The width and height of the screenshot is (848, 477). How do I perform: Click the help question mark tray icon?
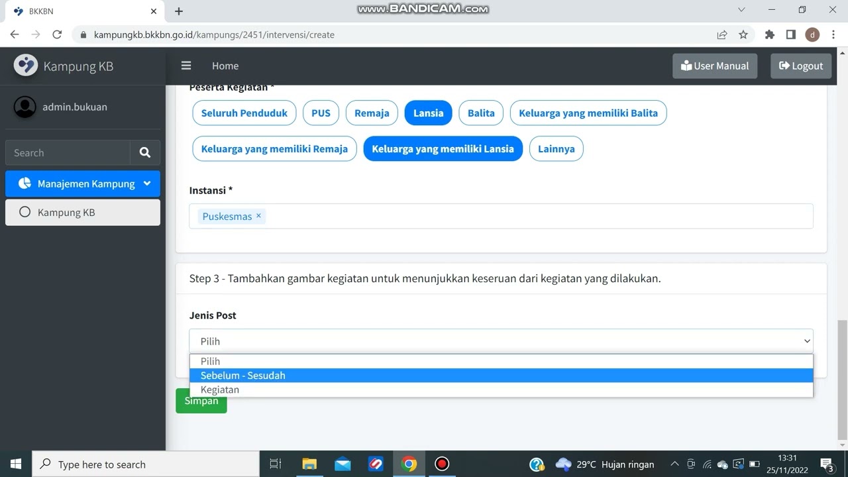[x=537, y=464]
